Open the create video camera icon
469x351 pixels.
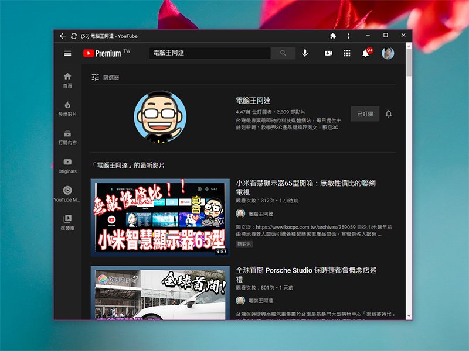[328, 53]
